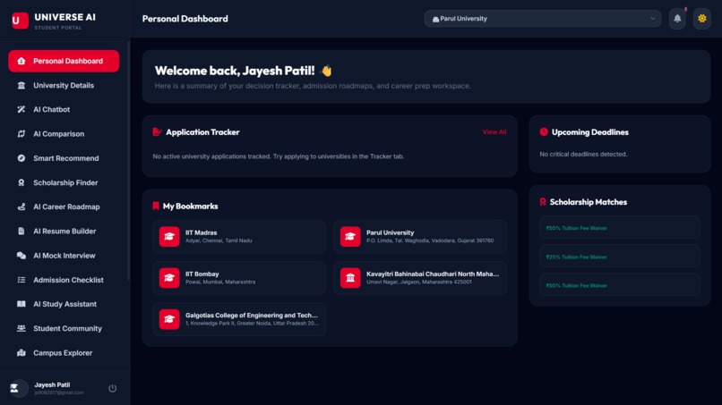Click the Jayesh Patil profile name in sidebar
Image resolution: width=722 pixels, height=405 pixels.
[52, 384]
